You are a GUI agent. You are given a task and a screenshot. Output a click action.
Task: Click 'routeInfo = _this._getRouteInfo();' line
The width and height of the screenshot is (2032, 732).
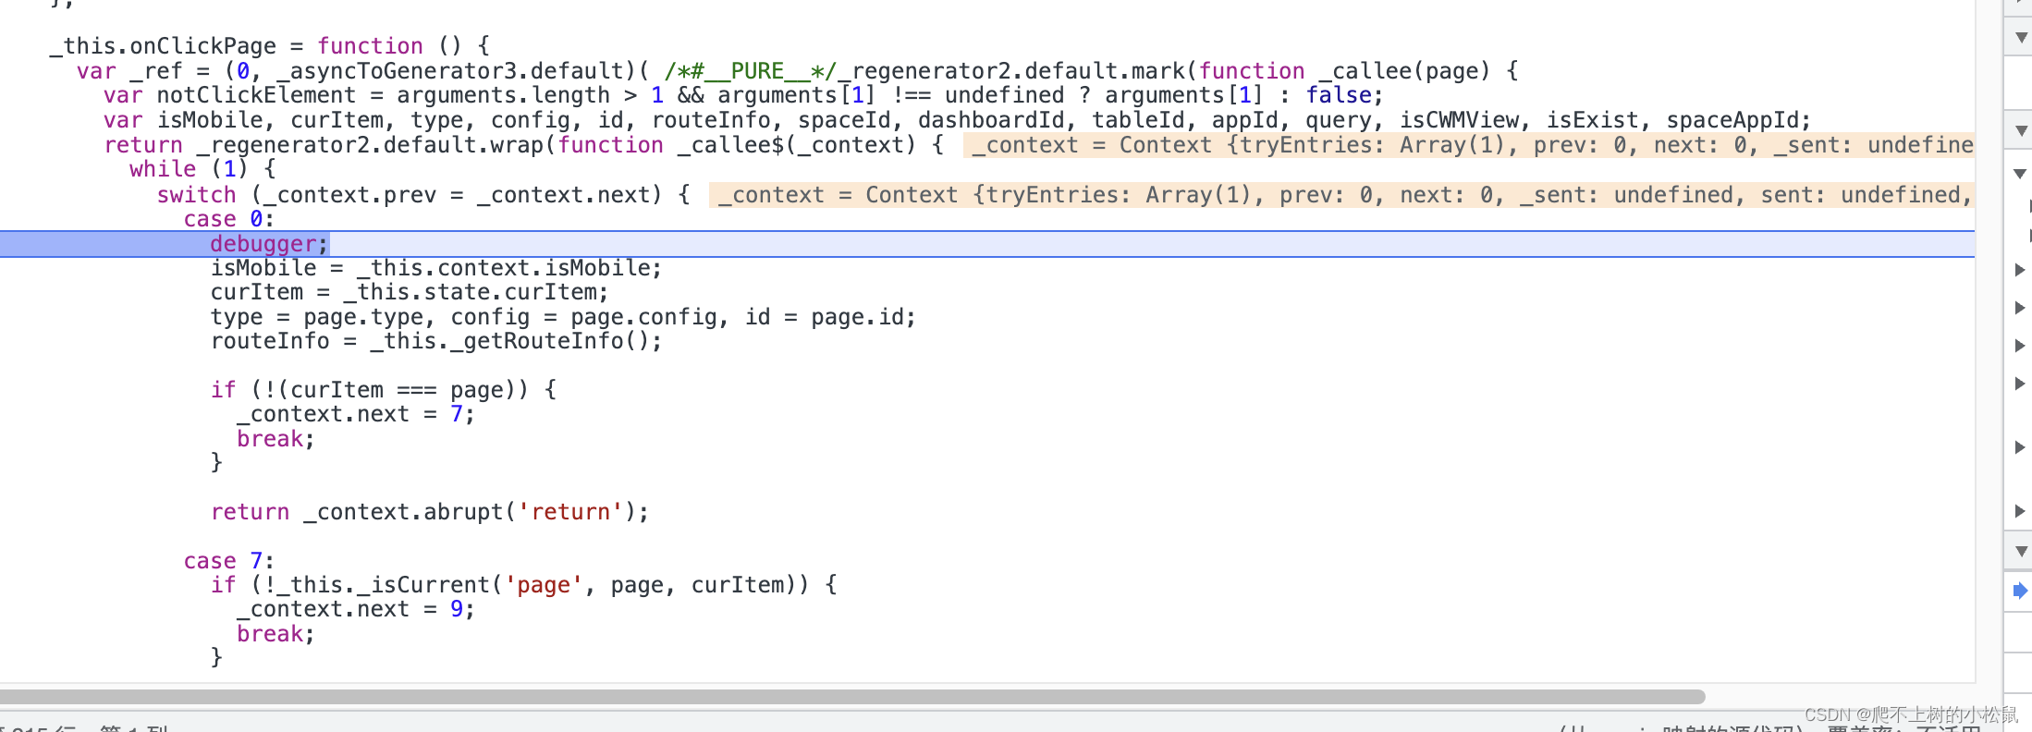pyautogui.click(x=436, y=341)
